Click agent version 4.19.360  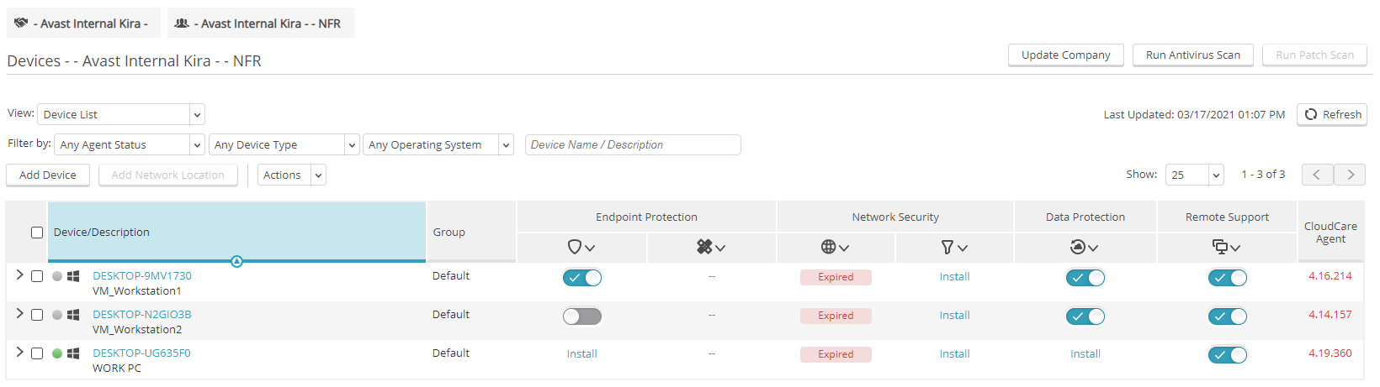click(1330, 353)
